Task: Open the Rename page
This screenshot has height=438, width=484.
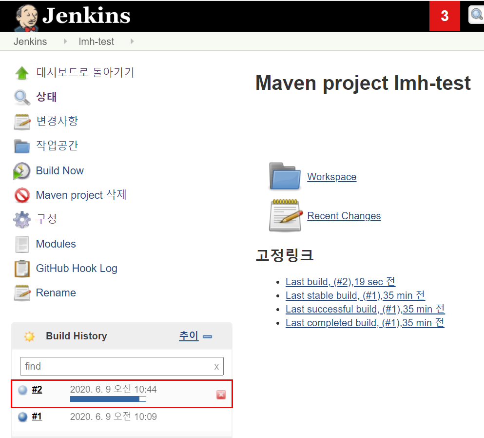Action: [56, 292]
